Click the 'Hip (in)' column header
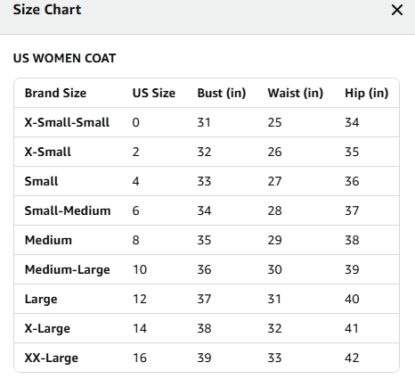The height and width of the screenshot is (379, 415). click(x=367, y=93)
